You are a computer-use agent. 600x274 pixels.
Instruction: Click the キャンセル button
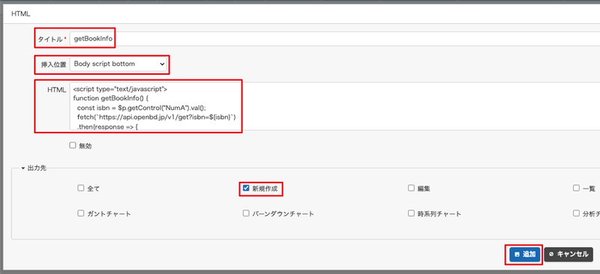point(568,254)
